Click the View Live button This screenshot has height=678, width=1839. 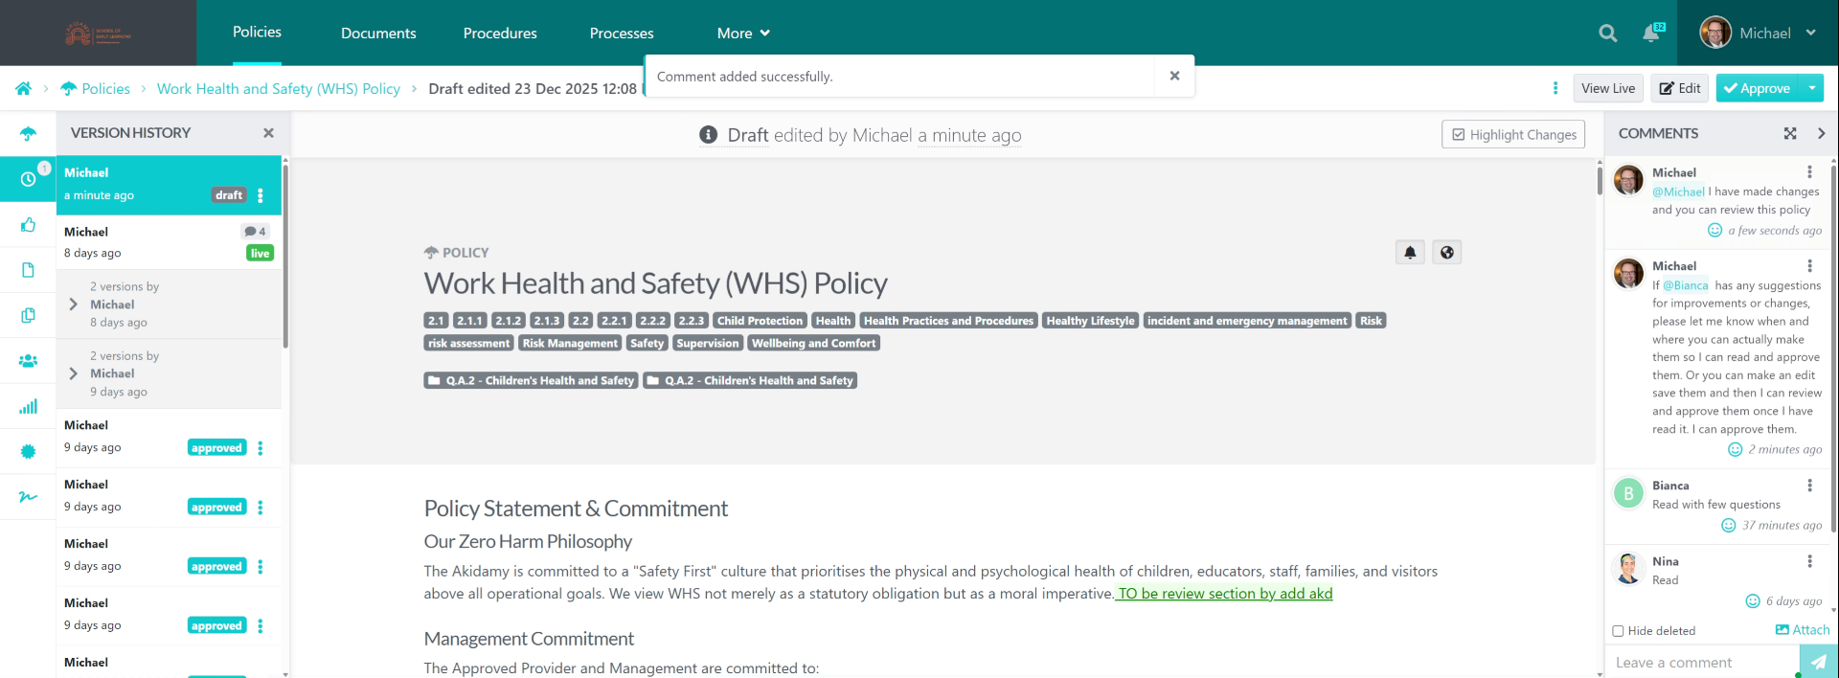point(1607,88)
